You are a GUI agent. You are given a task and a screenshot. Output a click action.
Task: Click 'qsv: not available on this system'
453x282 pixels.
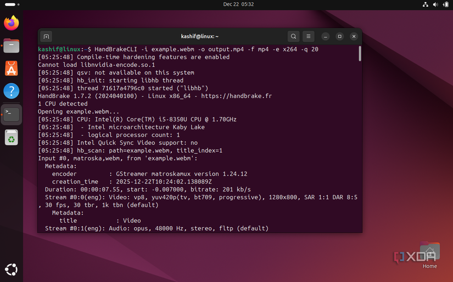(136, 73)
